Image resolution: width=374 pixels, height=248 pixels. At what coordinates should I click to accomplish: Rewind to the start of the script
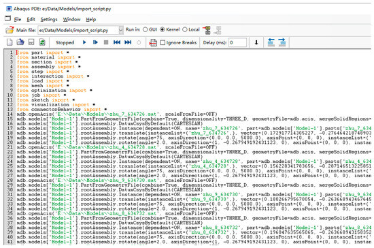click(x=117, y=42)
